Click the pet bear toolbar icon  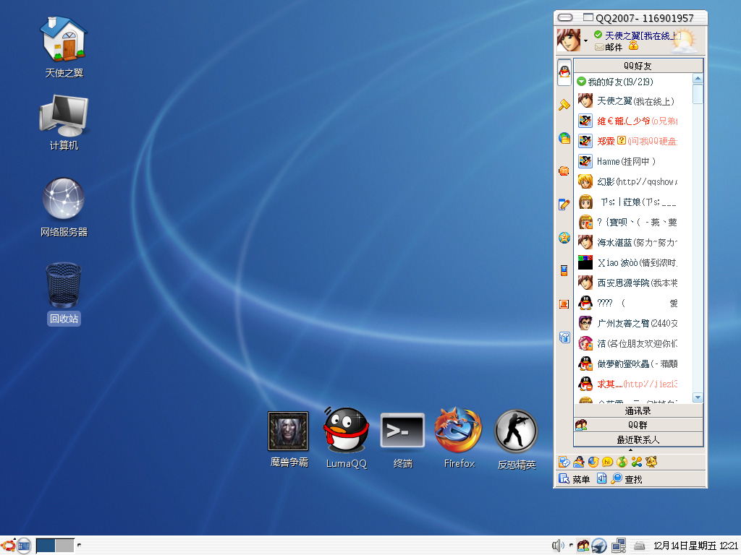click(651, 462)
